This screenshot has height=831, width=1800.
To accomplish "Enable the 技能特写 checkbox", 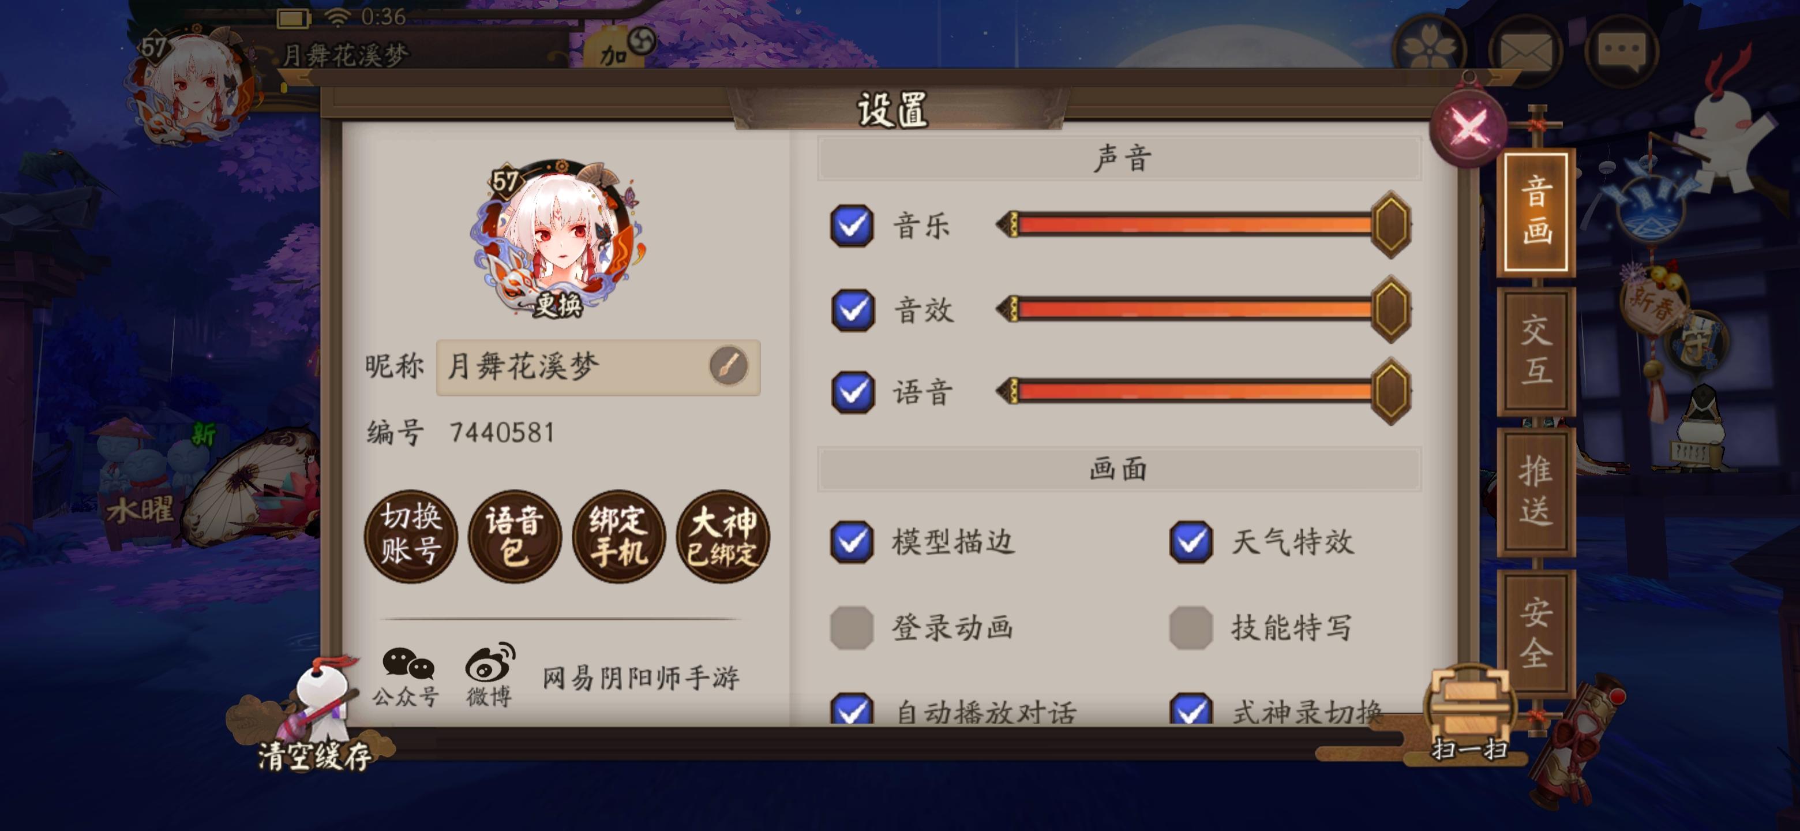I will tap(1191, 627).
